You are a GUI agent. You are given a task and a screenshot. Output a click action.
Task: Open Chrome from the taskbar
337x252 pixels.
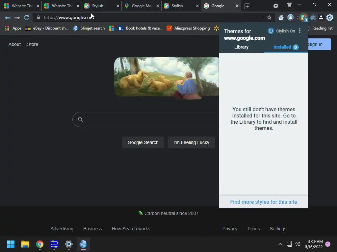point(40,244)
